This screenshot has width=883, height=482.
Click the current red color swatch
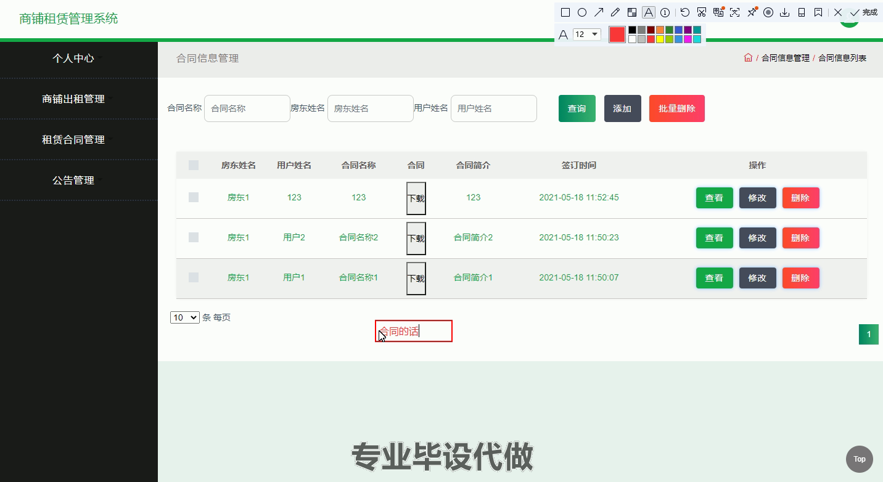617,35
